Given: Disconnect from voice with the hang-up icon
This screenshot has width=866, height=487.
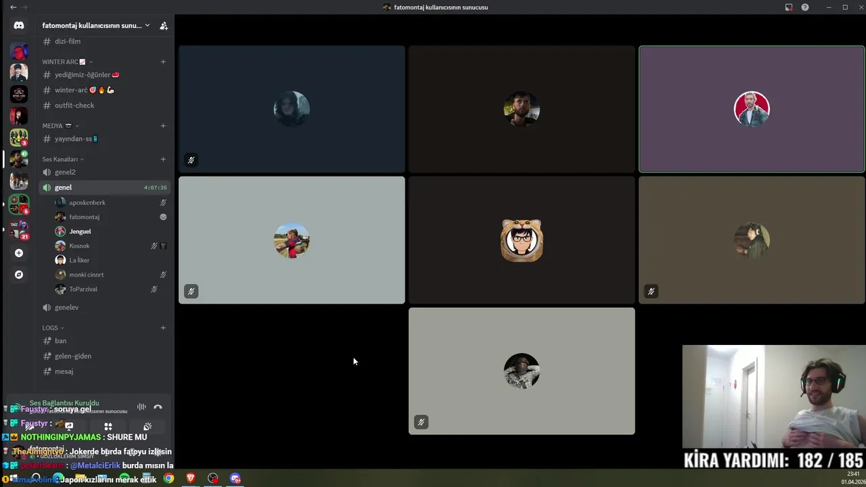Looking at the screenshot, I should coord(158,407).
